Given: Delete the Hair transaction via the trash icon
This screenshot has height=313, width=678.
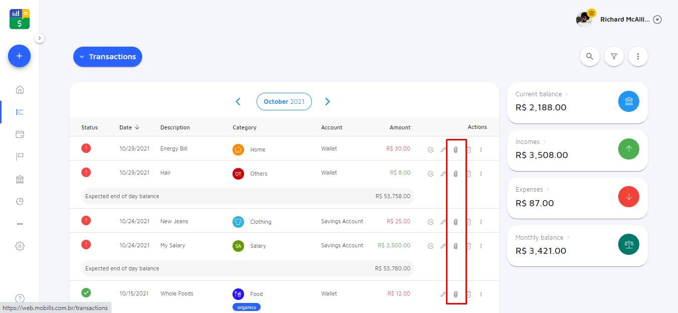Looking at the screenshot, I should point(469,173).
